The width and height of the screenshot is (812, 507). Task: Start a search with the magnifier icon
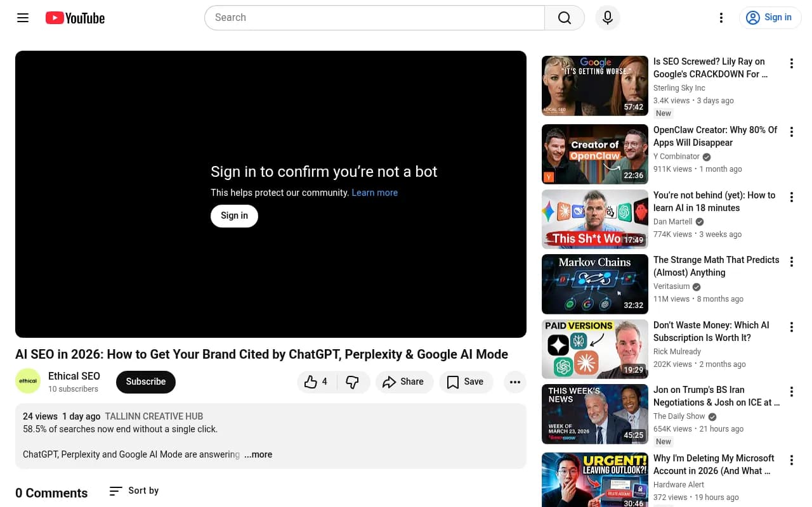pyautogui.click(x=564, y=18)
